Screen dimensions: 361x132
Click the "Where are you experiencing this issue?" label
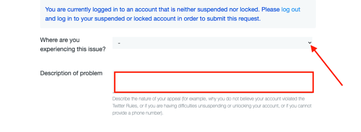[x=73, y=45]
